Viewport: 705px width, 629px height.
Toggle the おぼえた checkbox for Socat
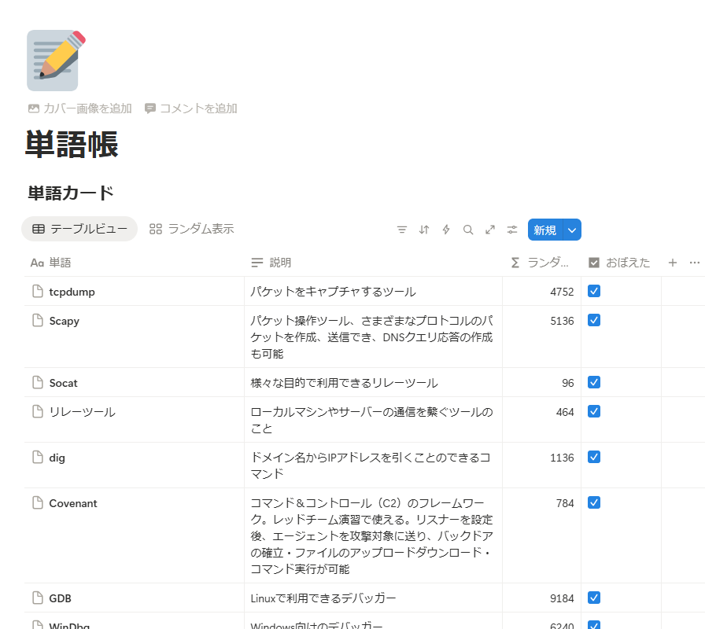pos(594,383)
